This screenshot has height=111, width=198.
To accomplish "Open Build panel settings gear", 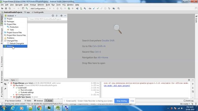I will pos(189,80).
